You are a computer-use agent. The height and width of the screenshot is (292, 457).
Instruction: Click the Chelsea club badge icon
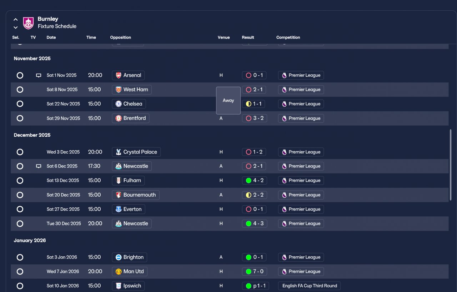[119, 104]
